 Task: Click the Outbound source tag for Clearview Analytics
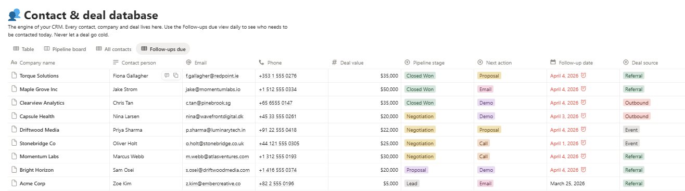(x=637, y=103)
